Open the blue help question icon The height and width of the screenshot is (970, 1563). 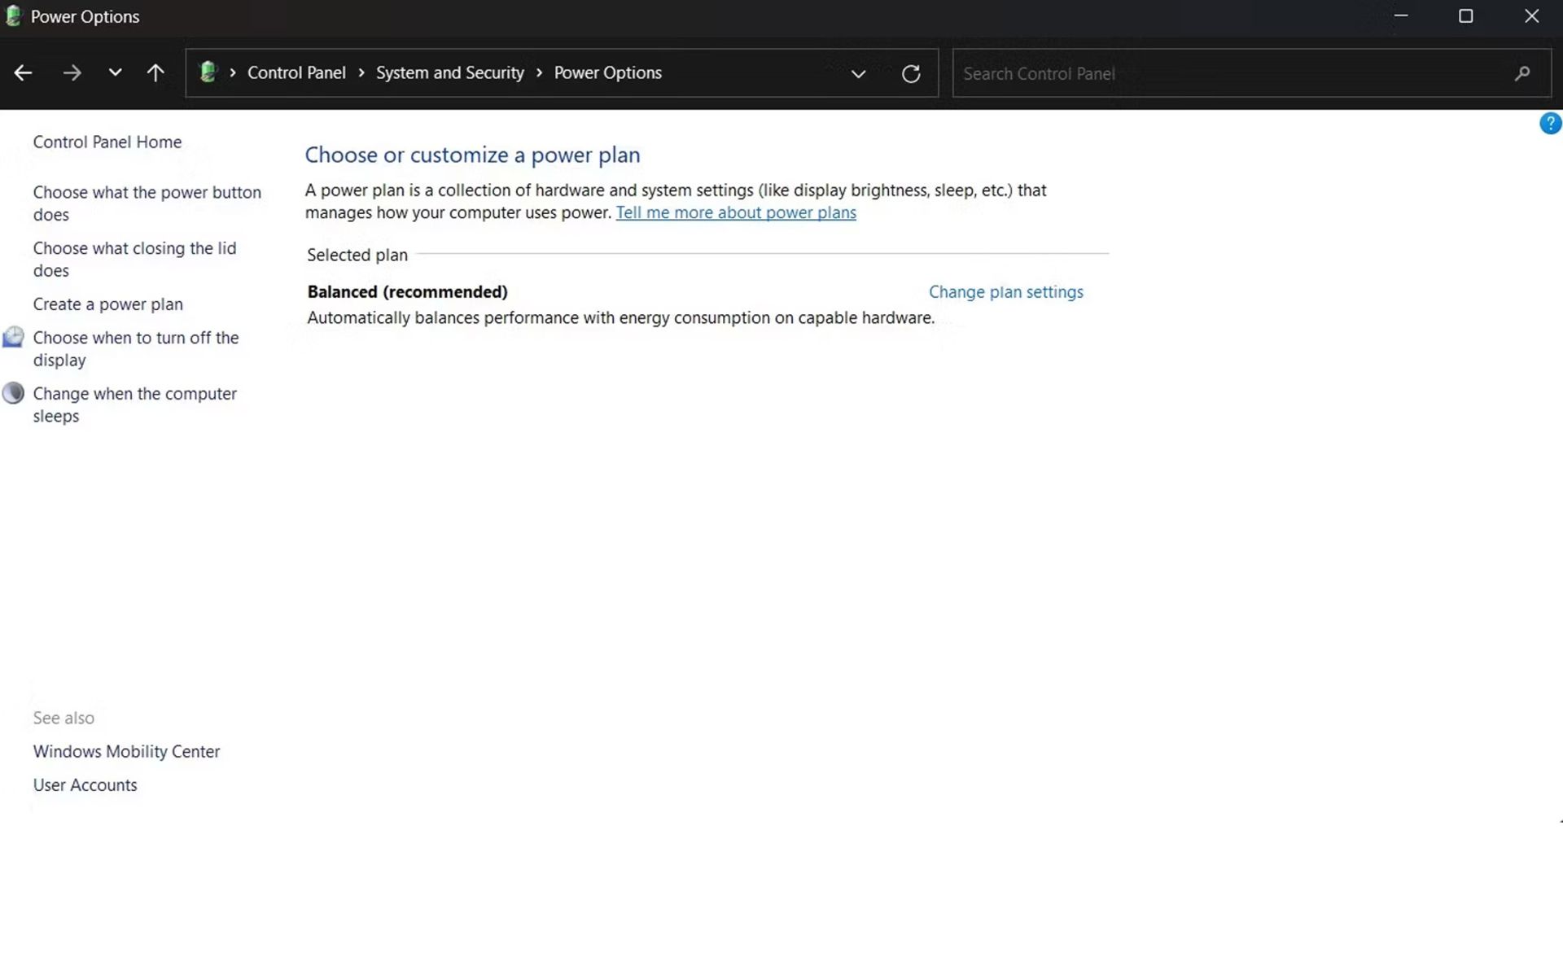pyautogui.click(x=1549, y=124)
